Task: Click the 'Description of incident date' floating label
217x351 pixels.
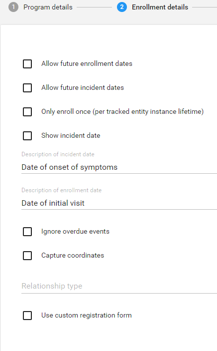Action: pos(58,154)
